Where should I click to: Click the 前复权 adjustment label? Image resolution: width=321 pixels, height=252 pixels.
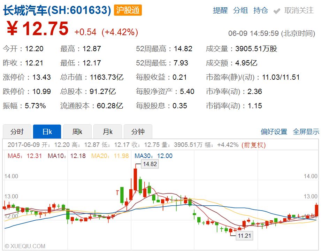(253, 145)
